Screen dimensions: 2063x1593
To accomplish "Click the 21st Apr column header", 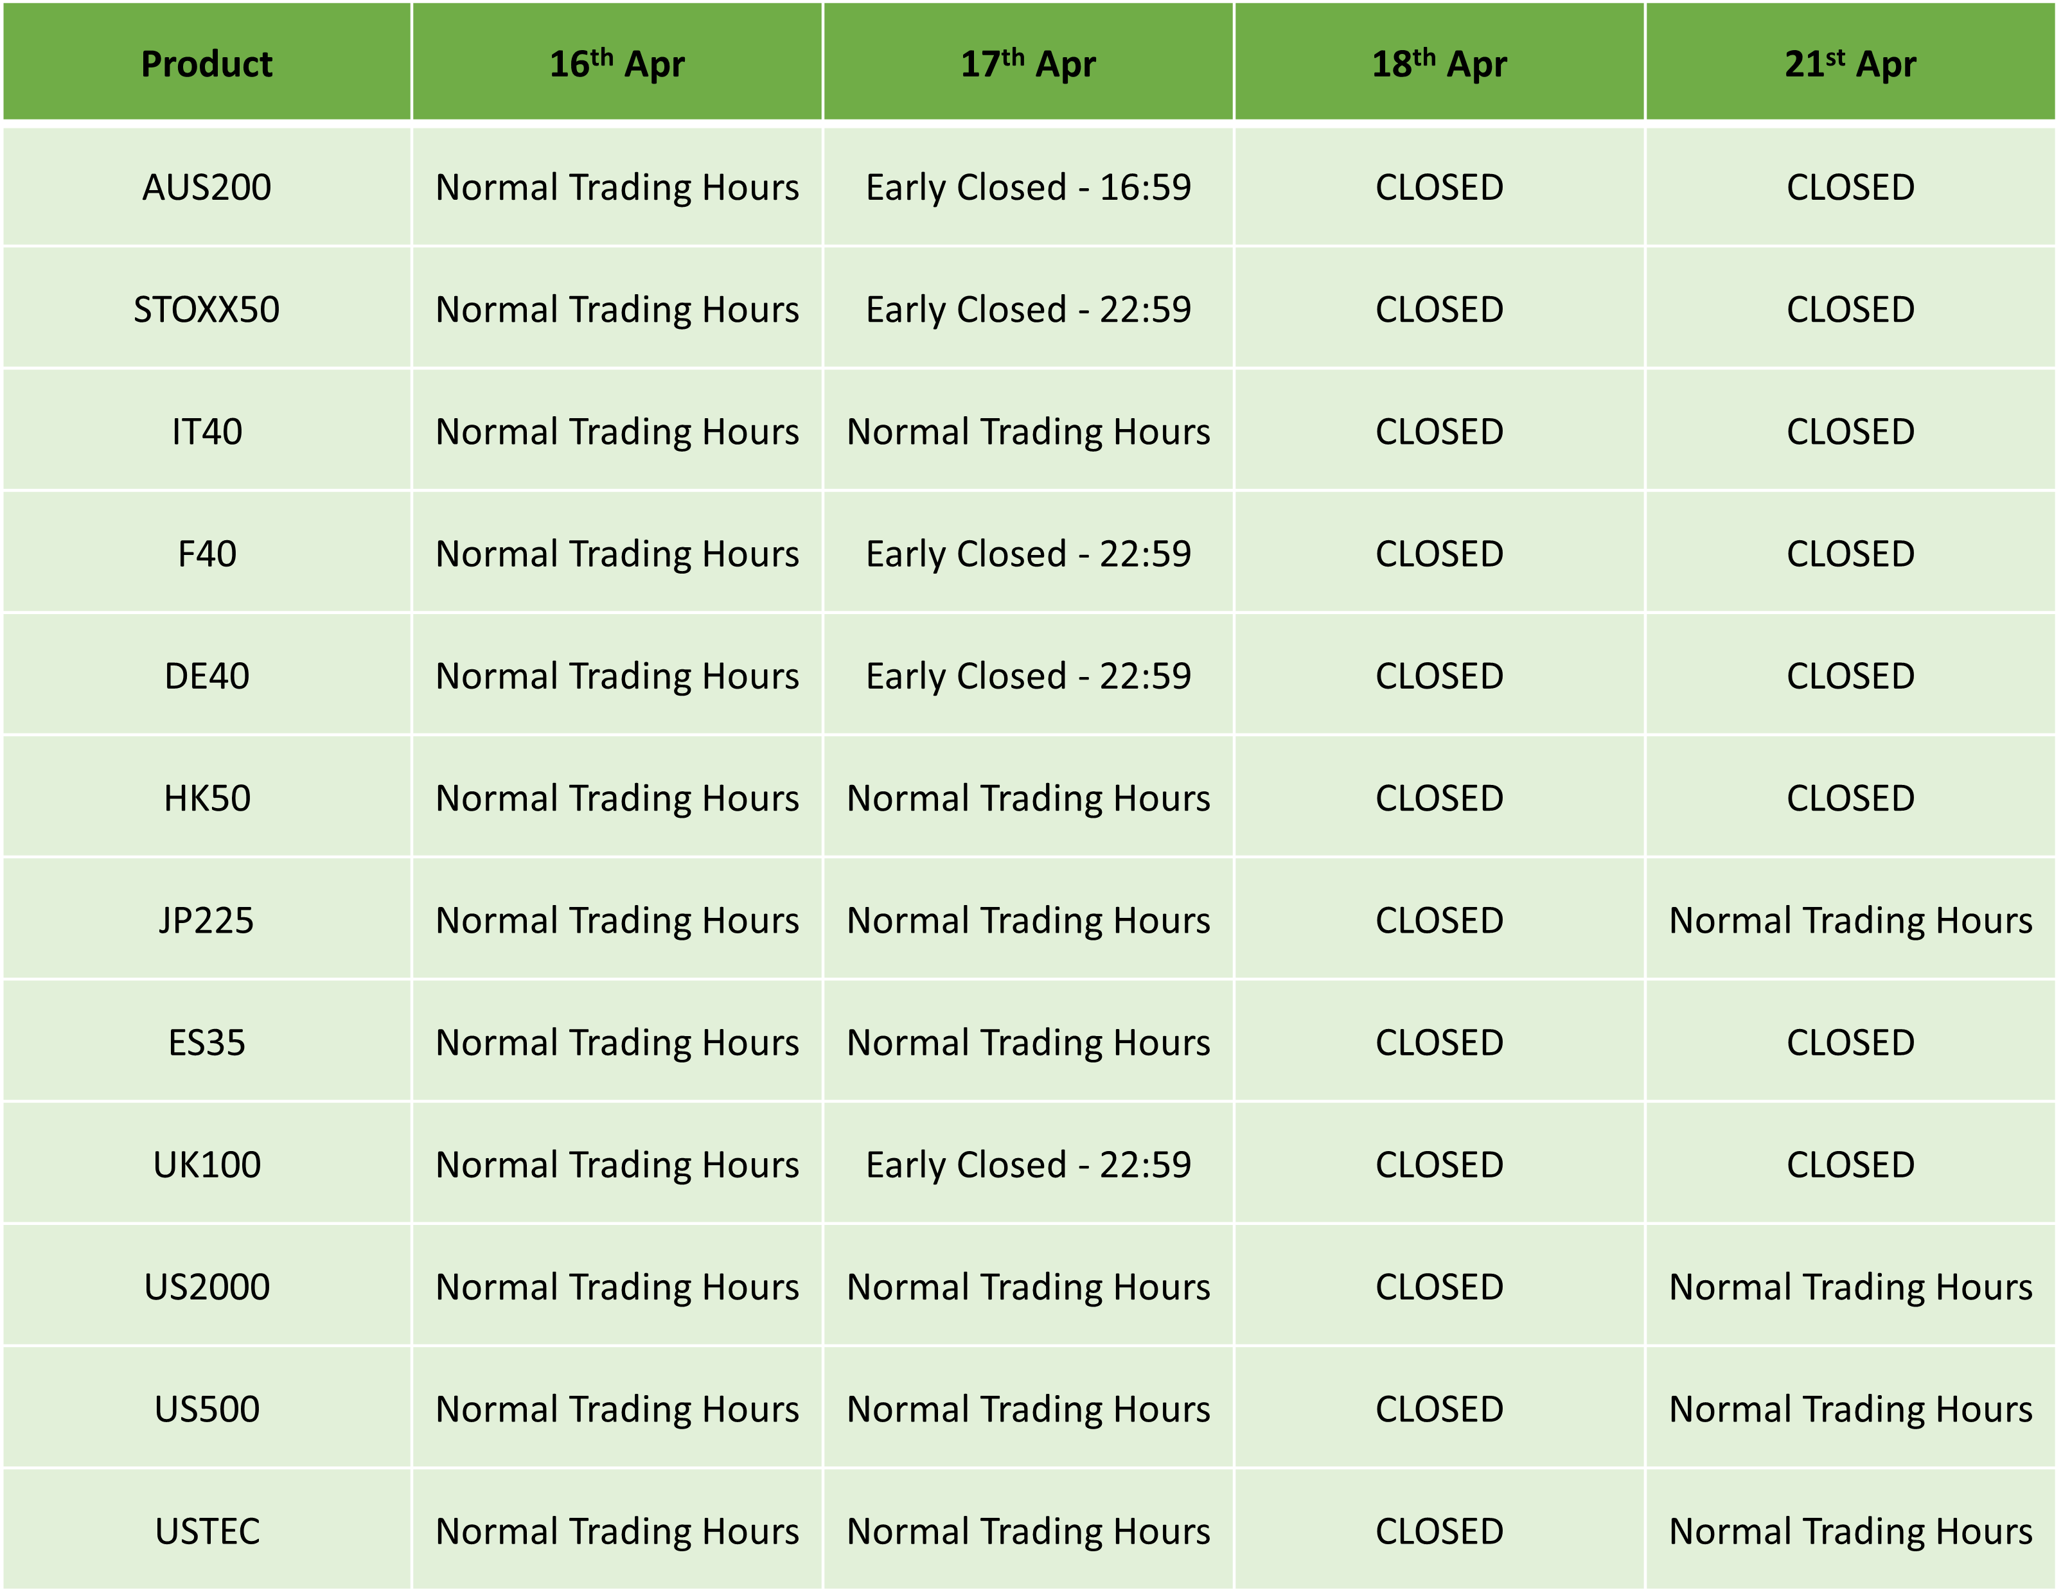I will pyautogui.click(x=1850, y=62).
